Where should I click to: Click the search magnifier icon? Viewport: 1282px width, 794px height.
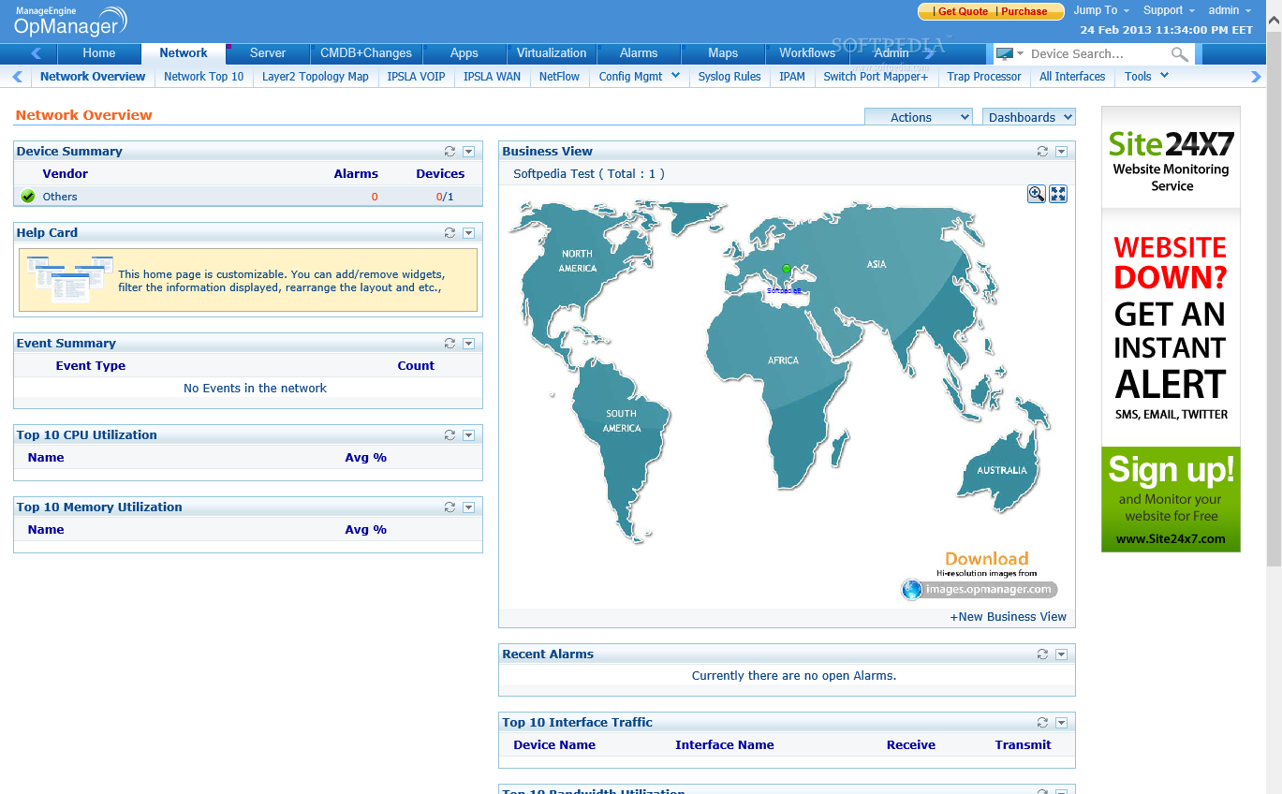(1180, 54)
